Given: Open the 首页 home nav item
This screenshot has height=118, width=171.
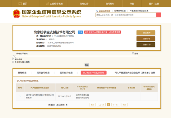Looking at the screenshot, I should pos(23,4).
